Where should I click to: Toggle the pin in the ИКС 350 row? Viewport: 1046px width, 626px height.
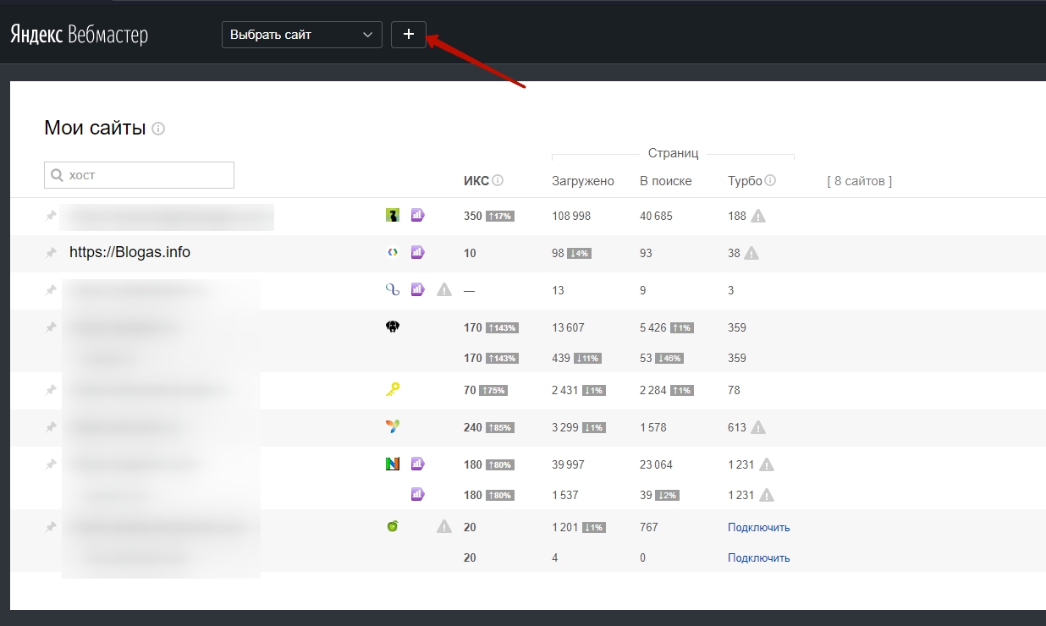point(51,216)
